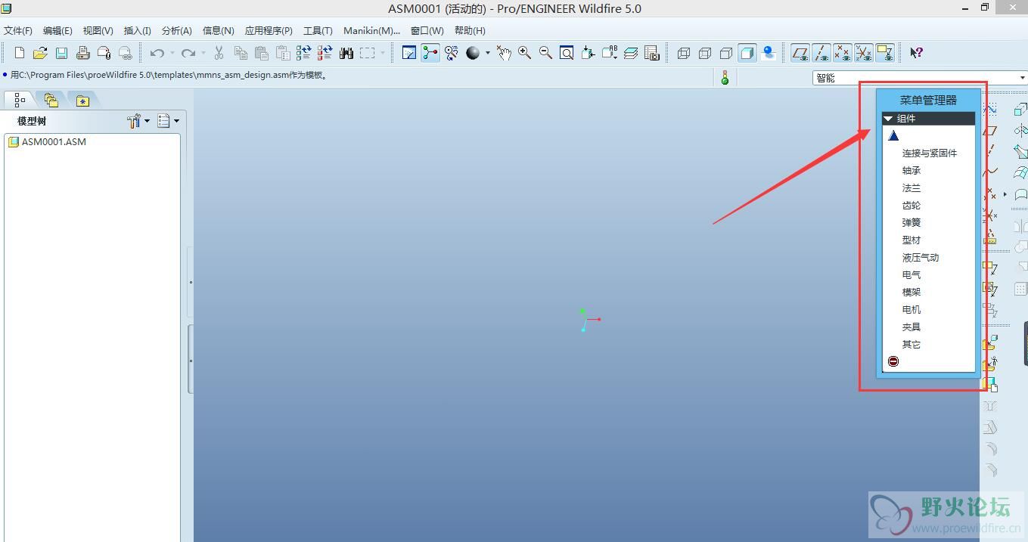Expand the redo history dropdown arrow

pos(203,53)
